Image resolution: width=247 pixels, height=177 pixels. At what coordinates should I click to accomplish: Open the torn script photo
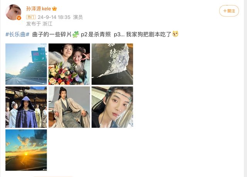point(112,64)
